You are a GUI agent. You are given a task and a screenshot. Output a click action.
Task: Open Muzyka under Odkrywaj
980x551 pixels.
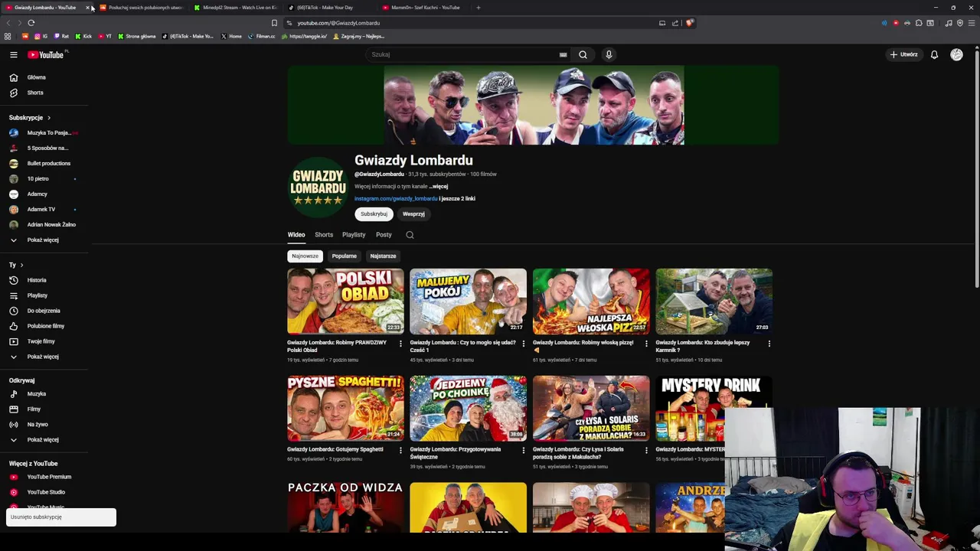tap(36, 393)
